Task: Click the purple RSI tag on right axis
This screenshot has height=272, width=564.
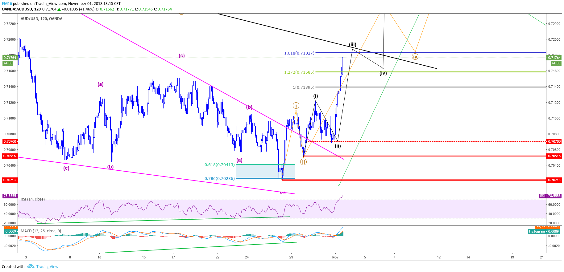Action: point(542,196)
